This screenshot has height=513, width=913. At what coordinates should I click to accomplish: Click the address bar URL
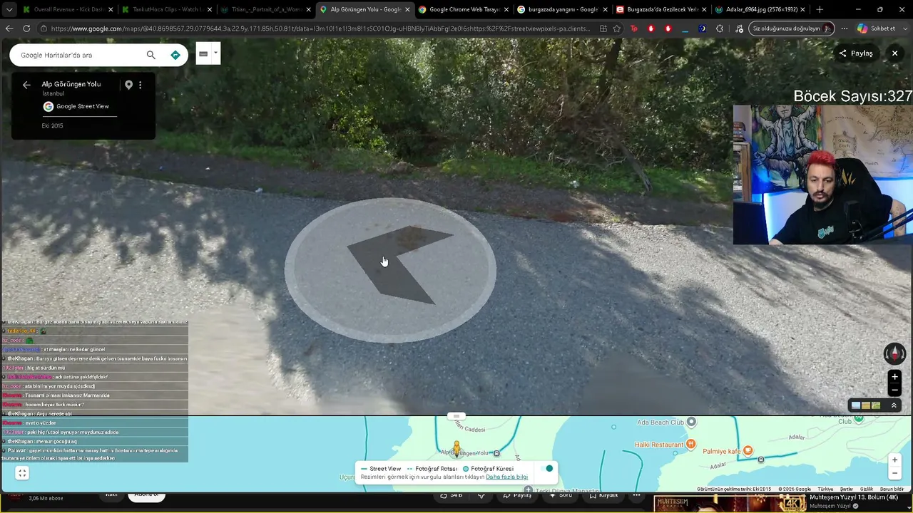click(321, 28)
